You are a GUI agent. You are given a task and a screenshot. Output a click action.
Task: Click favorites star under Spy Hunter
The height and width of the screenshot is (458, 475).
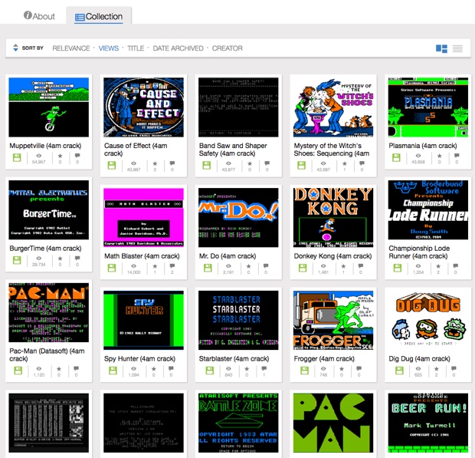click(x=153, y=368)
